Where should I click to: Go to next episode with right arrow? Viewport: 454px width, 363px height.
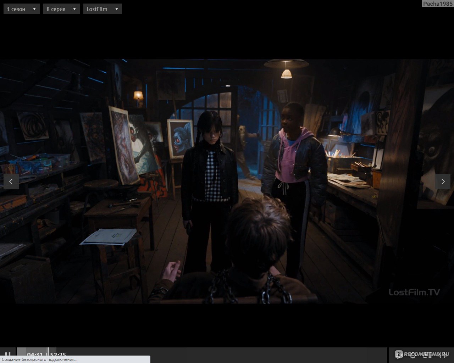[443, 181]
